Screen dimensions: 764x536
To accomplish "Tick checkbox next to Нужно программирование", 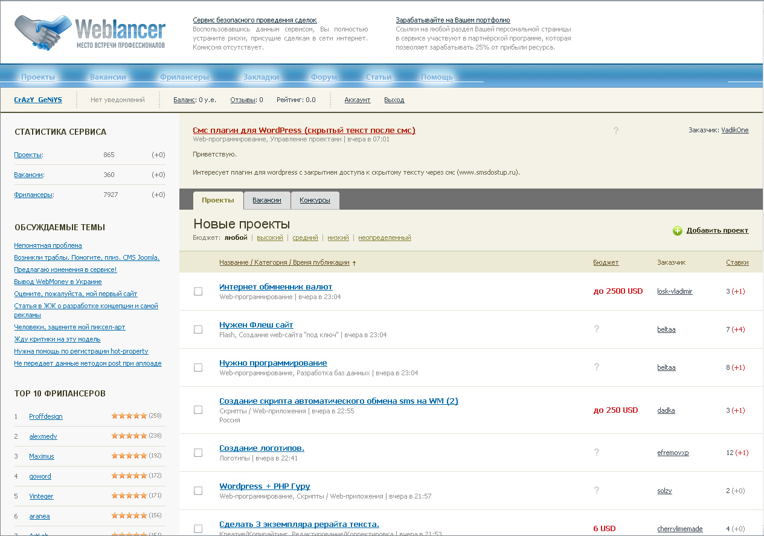I will (x=198, y=367).
